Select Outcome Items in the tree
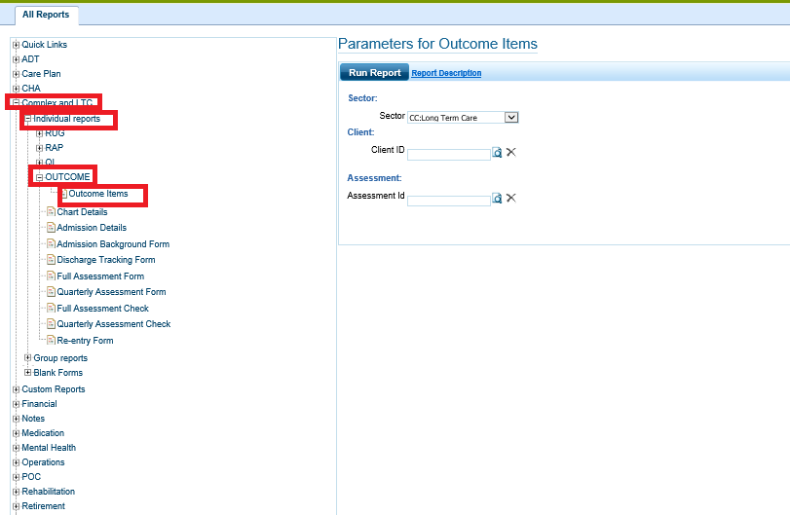790x515 pixels. point(97,194)
